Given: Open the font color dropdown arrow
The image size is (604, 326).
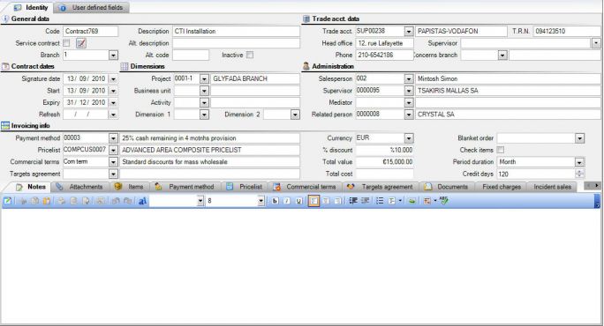Looking at the screenshot, I should pos(434,201).
